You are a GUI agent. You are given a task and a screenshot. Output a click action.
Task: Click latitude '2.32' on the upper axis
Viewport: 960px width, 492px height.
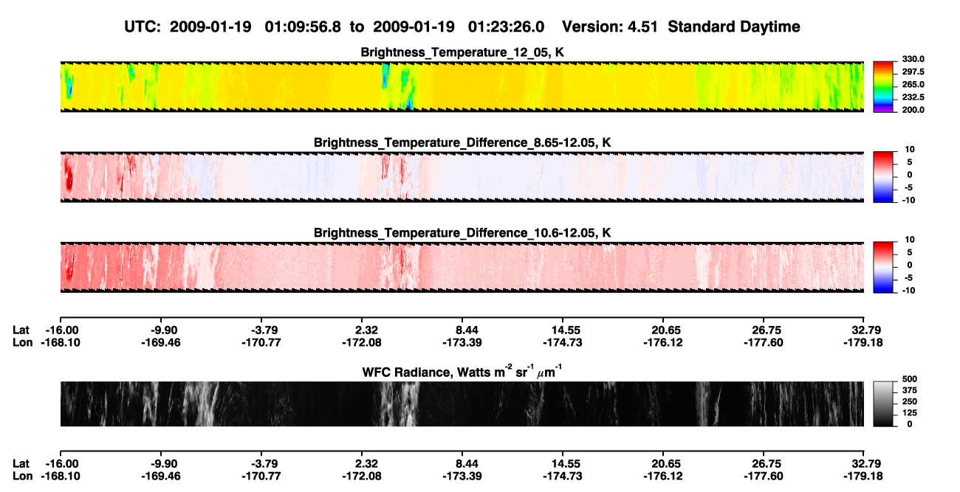(x=367, y=330)
